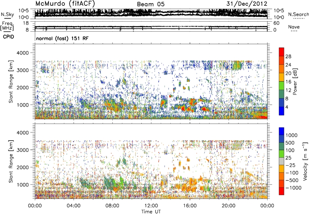Screen dimensions: 309x214
Task: Click the 04:00 time axis tick label
Action: 73,206
